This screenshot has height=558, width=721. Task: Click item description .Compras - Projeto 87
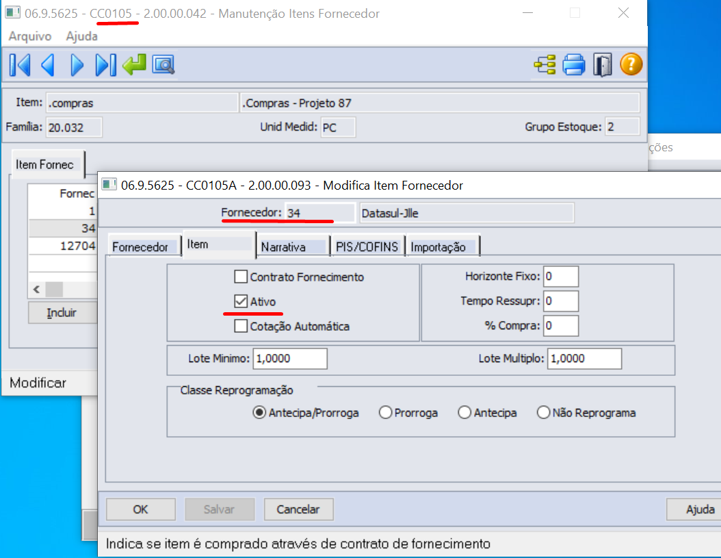click(440, 103)
